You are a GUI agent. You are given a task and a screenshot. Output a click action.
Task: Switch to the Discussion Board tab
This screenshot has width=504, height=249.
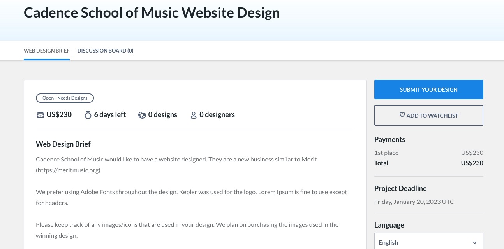(x=106, y=51)
